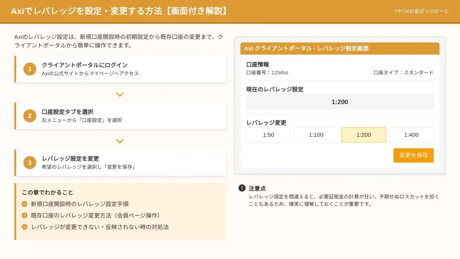Click the レバレッジ設定を変更 step title
This screenshot has width=460, height=259.
[71, 159]
